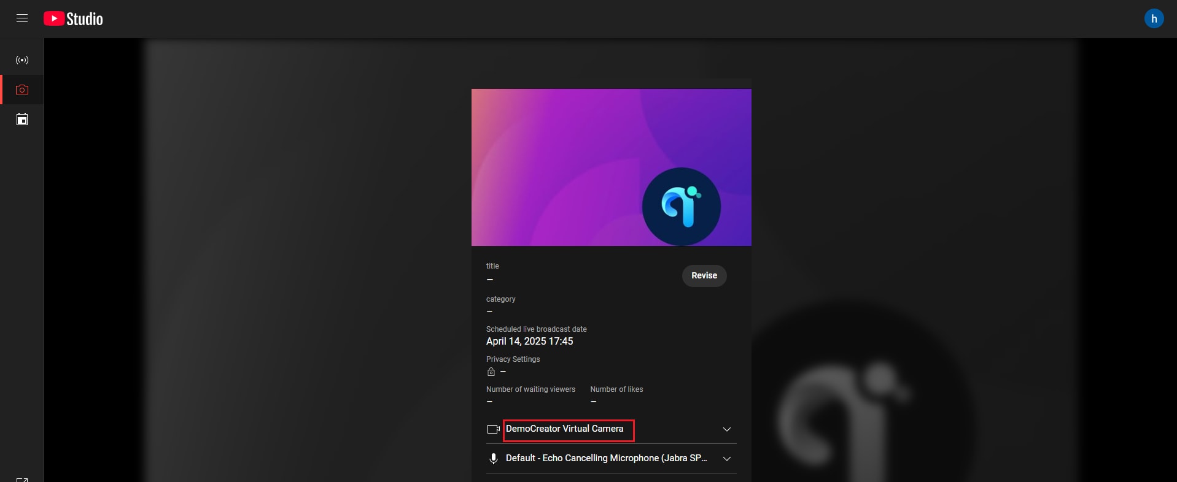The image size is (1177, 482).
Task: Click the 'Privacy Settings' label
Action: pos(513,359)
